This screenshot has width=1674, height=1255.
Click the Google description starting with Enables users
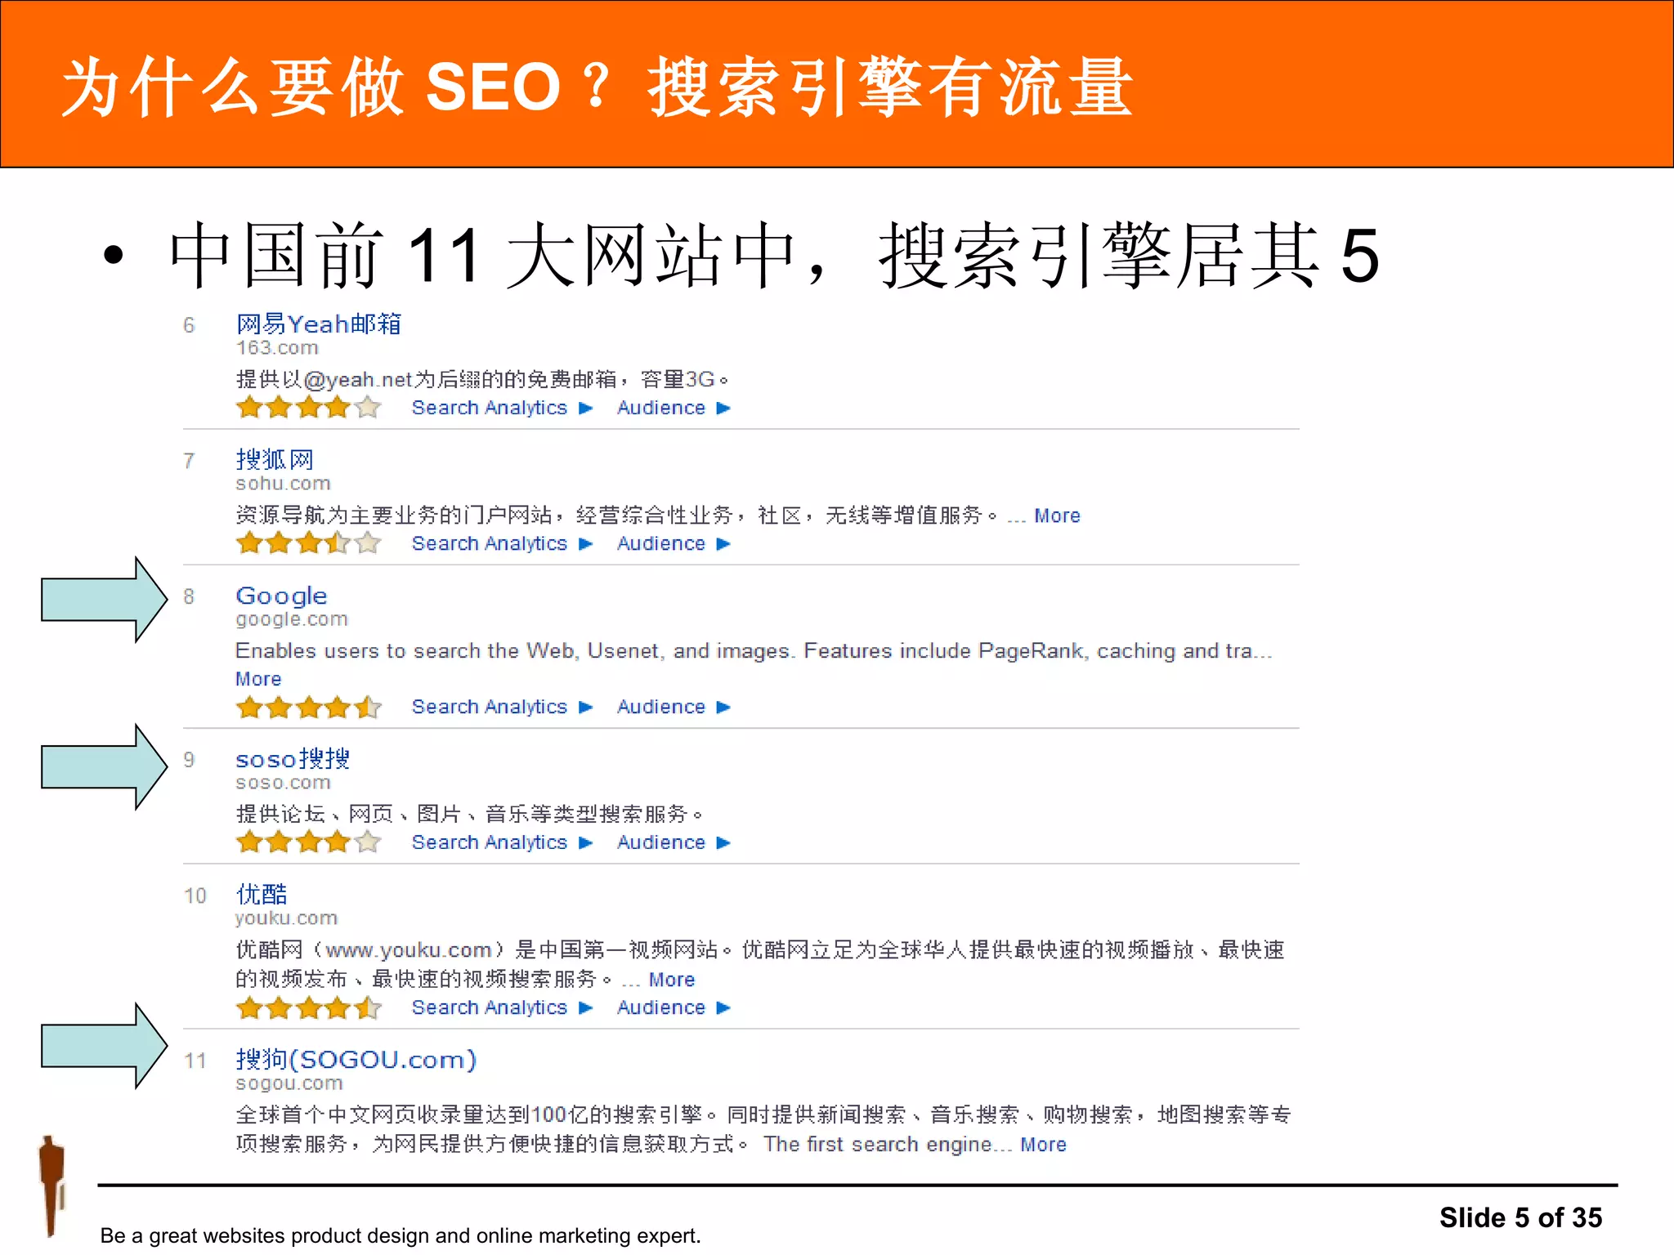[754, 651]
